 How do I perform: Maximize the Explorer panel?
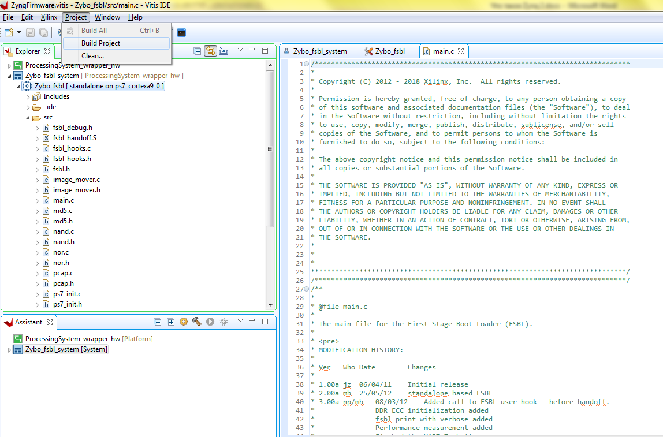[265, 51]
